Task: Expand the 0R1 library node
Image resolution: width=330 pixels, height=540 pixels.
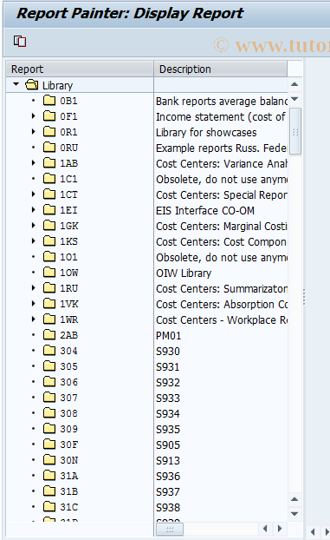Action: pyautogui.click(x=33, y=132)
